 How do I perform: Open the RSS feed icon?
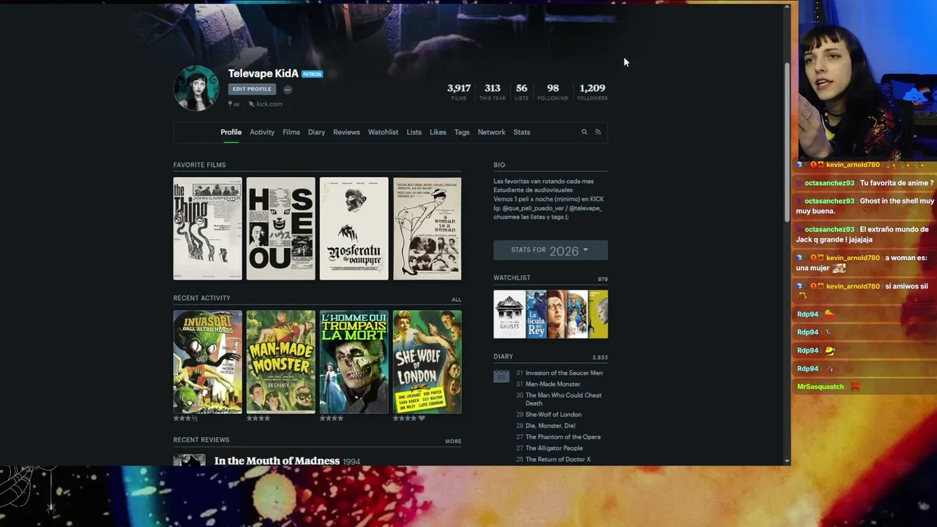(x=597, y=132)
